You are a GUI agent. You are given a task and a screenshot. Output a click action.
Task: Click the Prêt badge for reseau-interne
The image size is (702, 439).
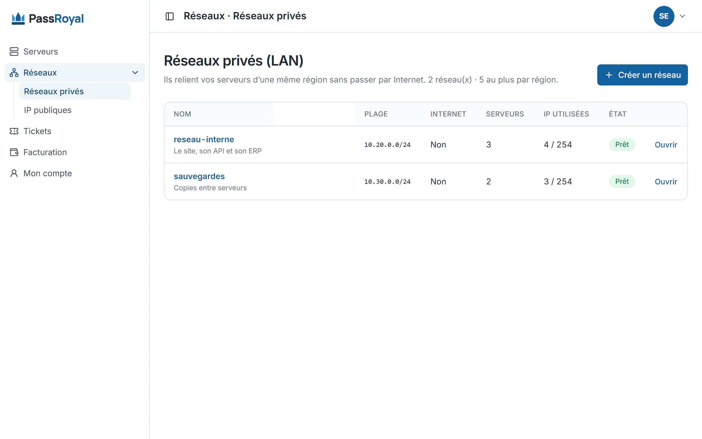pos(622,145)
